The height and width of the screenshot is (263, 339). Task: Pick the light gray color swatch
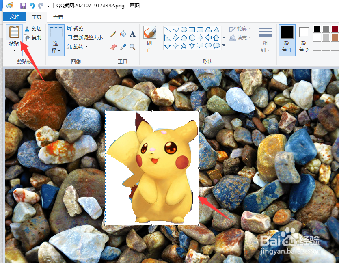click(x=326, y=38)
